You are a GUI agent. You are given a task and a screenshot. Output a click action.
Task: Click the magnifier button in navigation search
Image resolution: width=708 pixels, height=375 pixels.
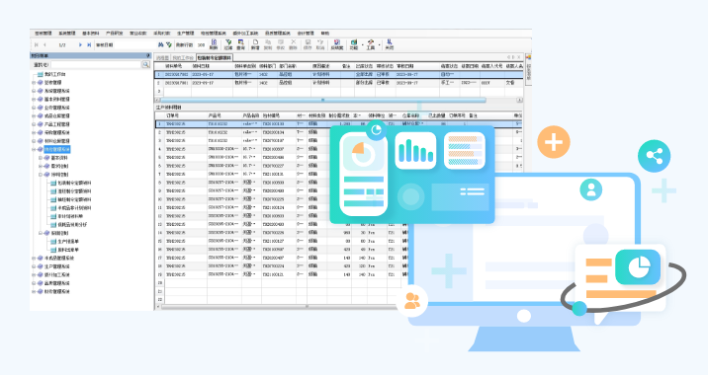pyautogui.click(x=145, y=65)
